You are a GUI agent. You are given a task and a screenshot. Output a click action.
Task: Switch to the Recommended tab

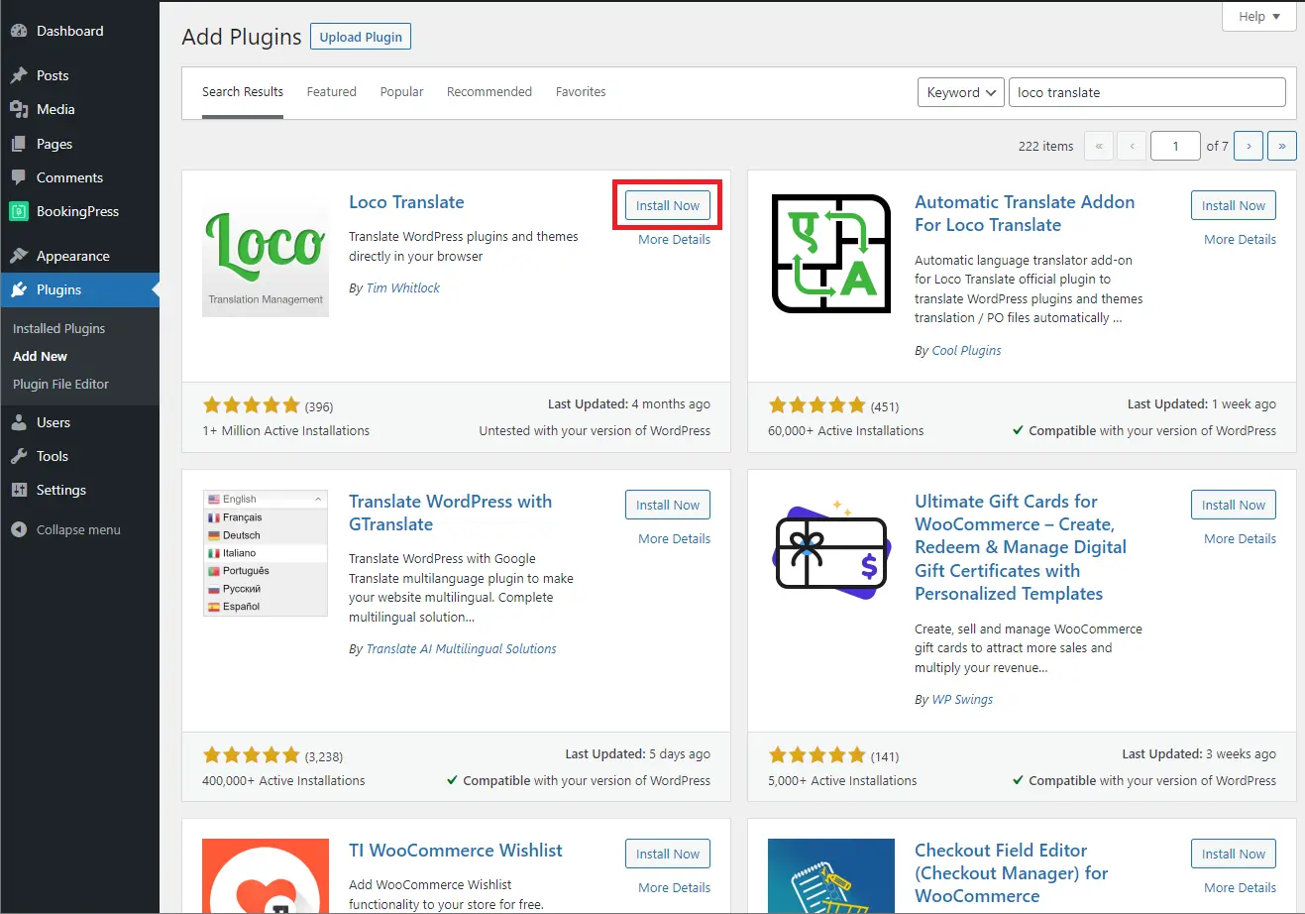point(489,91)
